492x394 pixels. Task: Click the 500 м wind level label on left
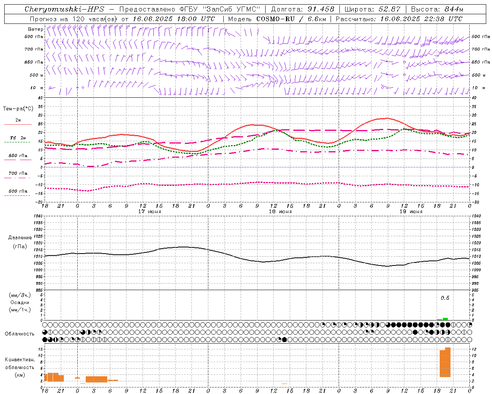(x=37, y=75)
